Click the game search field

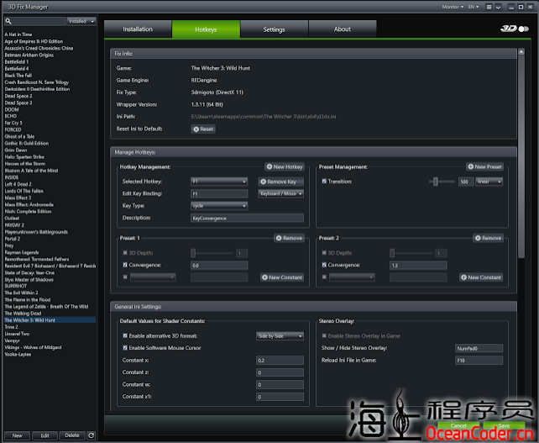tap(39, 22)
